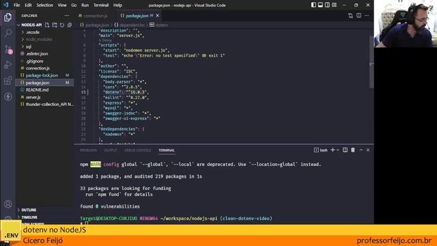Close the terminal panel
The height and width of the screenshot is (246, 437).
pos(368,150)
